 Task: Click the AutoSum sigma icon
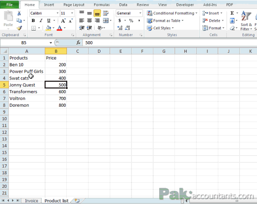(x=232, y=13)
